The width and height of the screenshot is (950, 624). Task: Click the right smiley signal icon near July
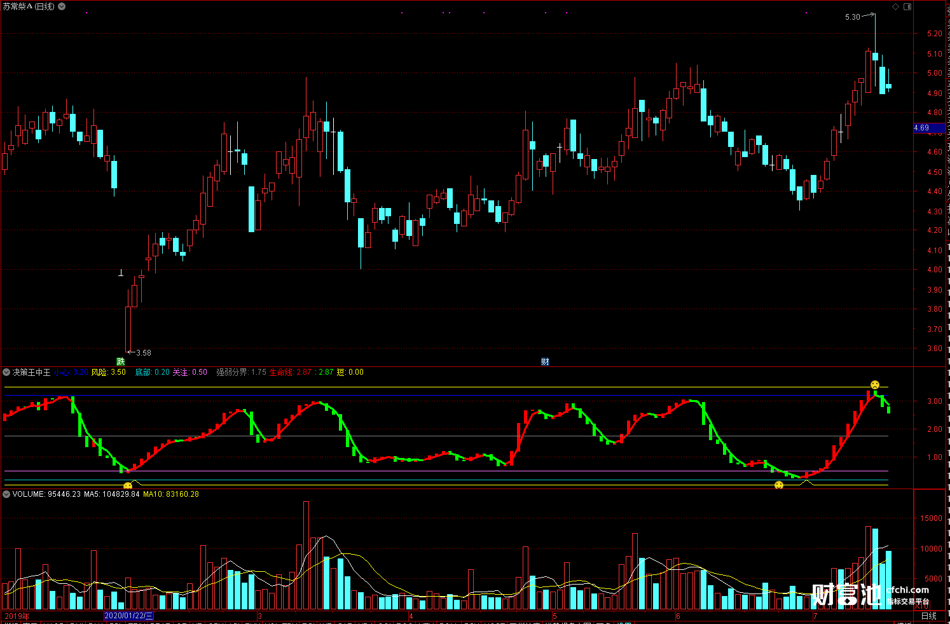click(x=779, y=485)
